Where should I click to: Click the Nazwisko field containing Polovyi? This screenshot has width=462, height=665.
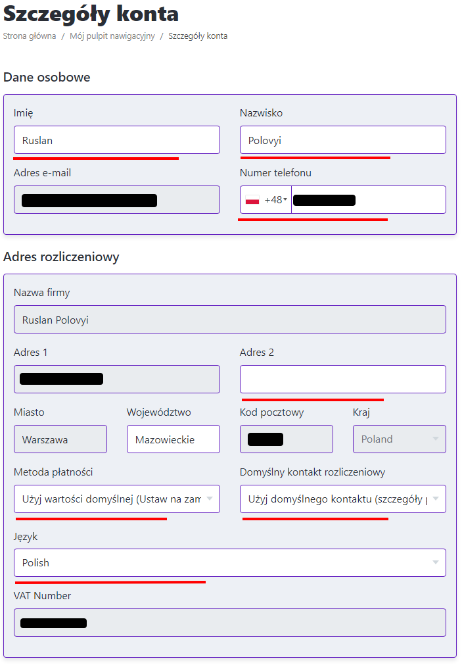(x=342, y=140)
